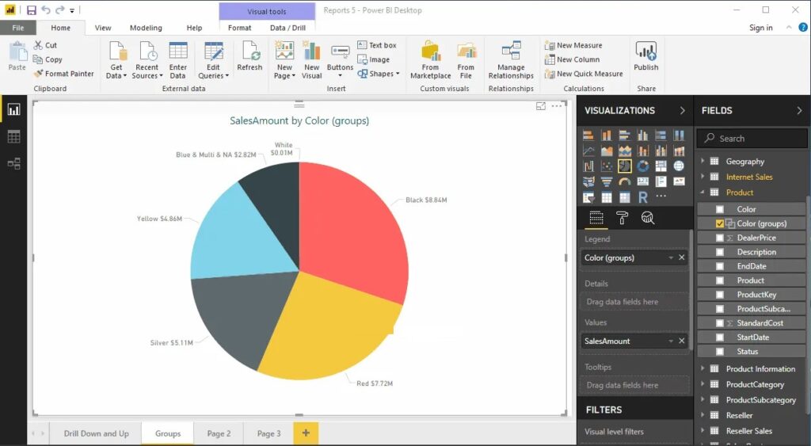
Task: Open the Format visual tools tab
Action: tap(239, 28)
